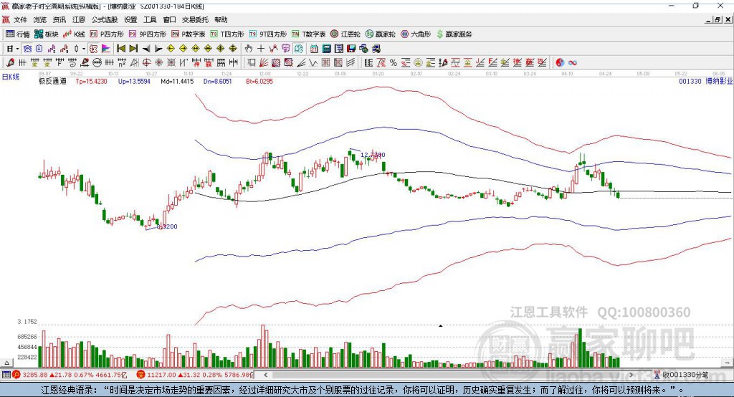Open the T四方形 tool
Image resolution: width=734 pixels, height=397 pixels.
tap(227, 34)
